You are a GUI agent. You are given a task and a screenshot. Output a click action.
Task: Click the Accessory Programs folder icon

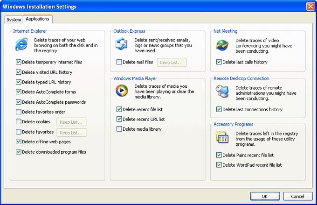point(222,137)
